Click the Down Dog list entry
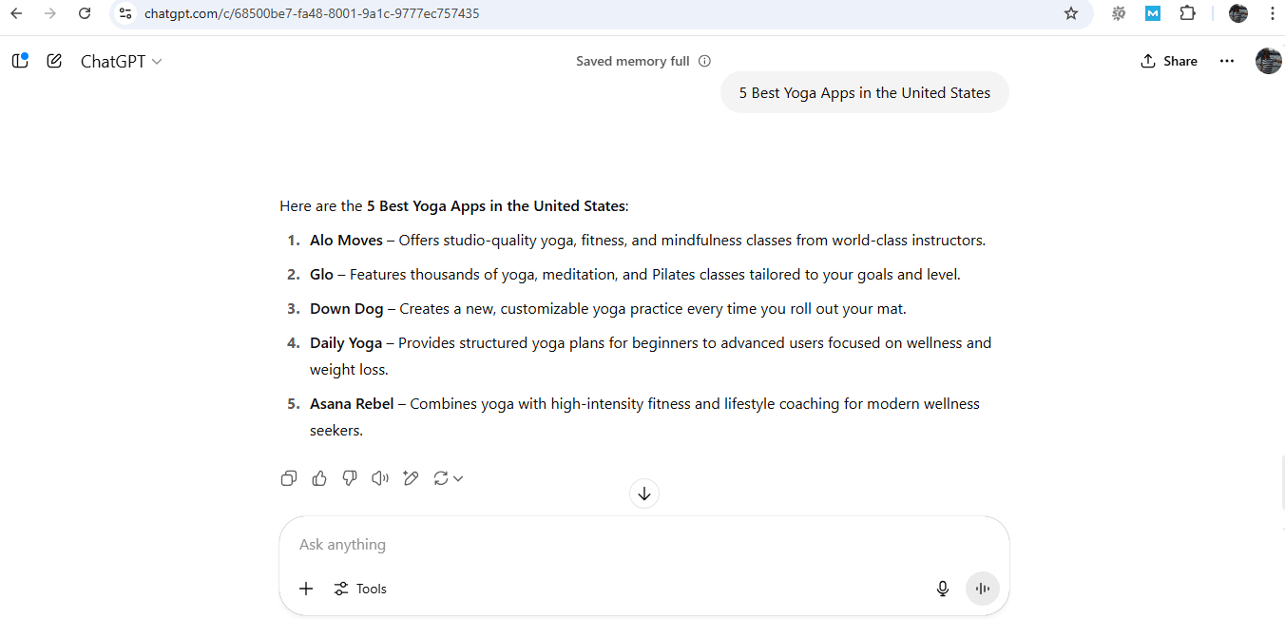Screen dimensions: 1285x619 [x=608, y=309]
